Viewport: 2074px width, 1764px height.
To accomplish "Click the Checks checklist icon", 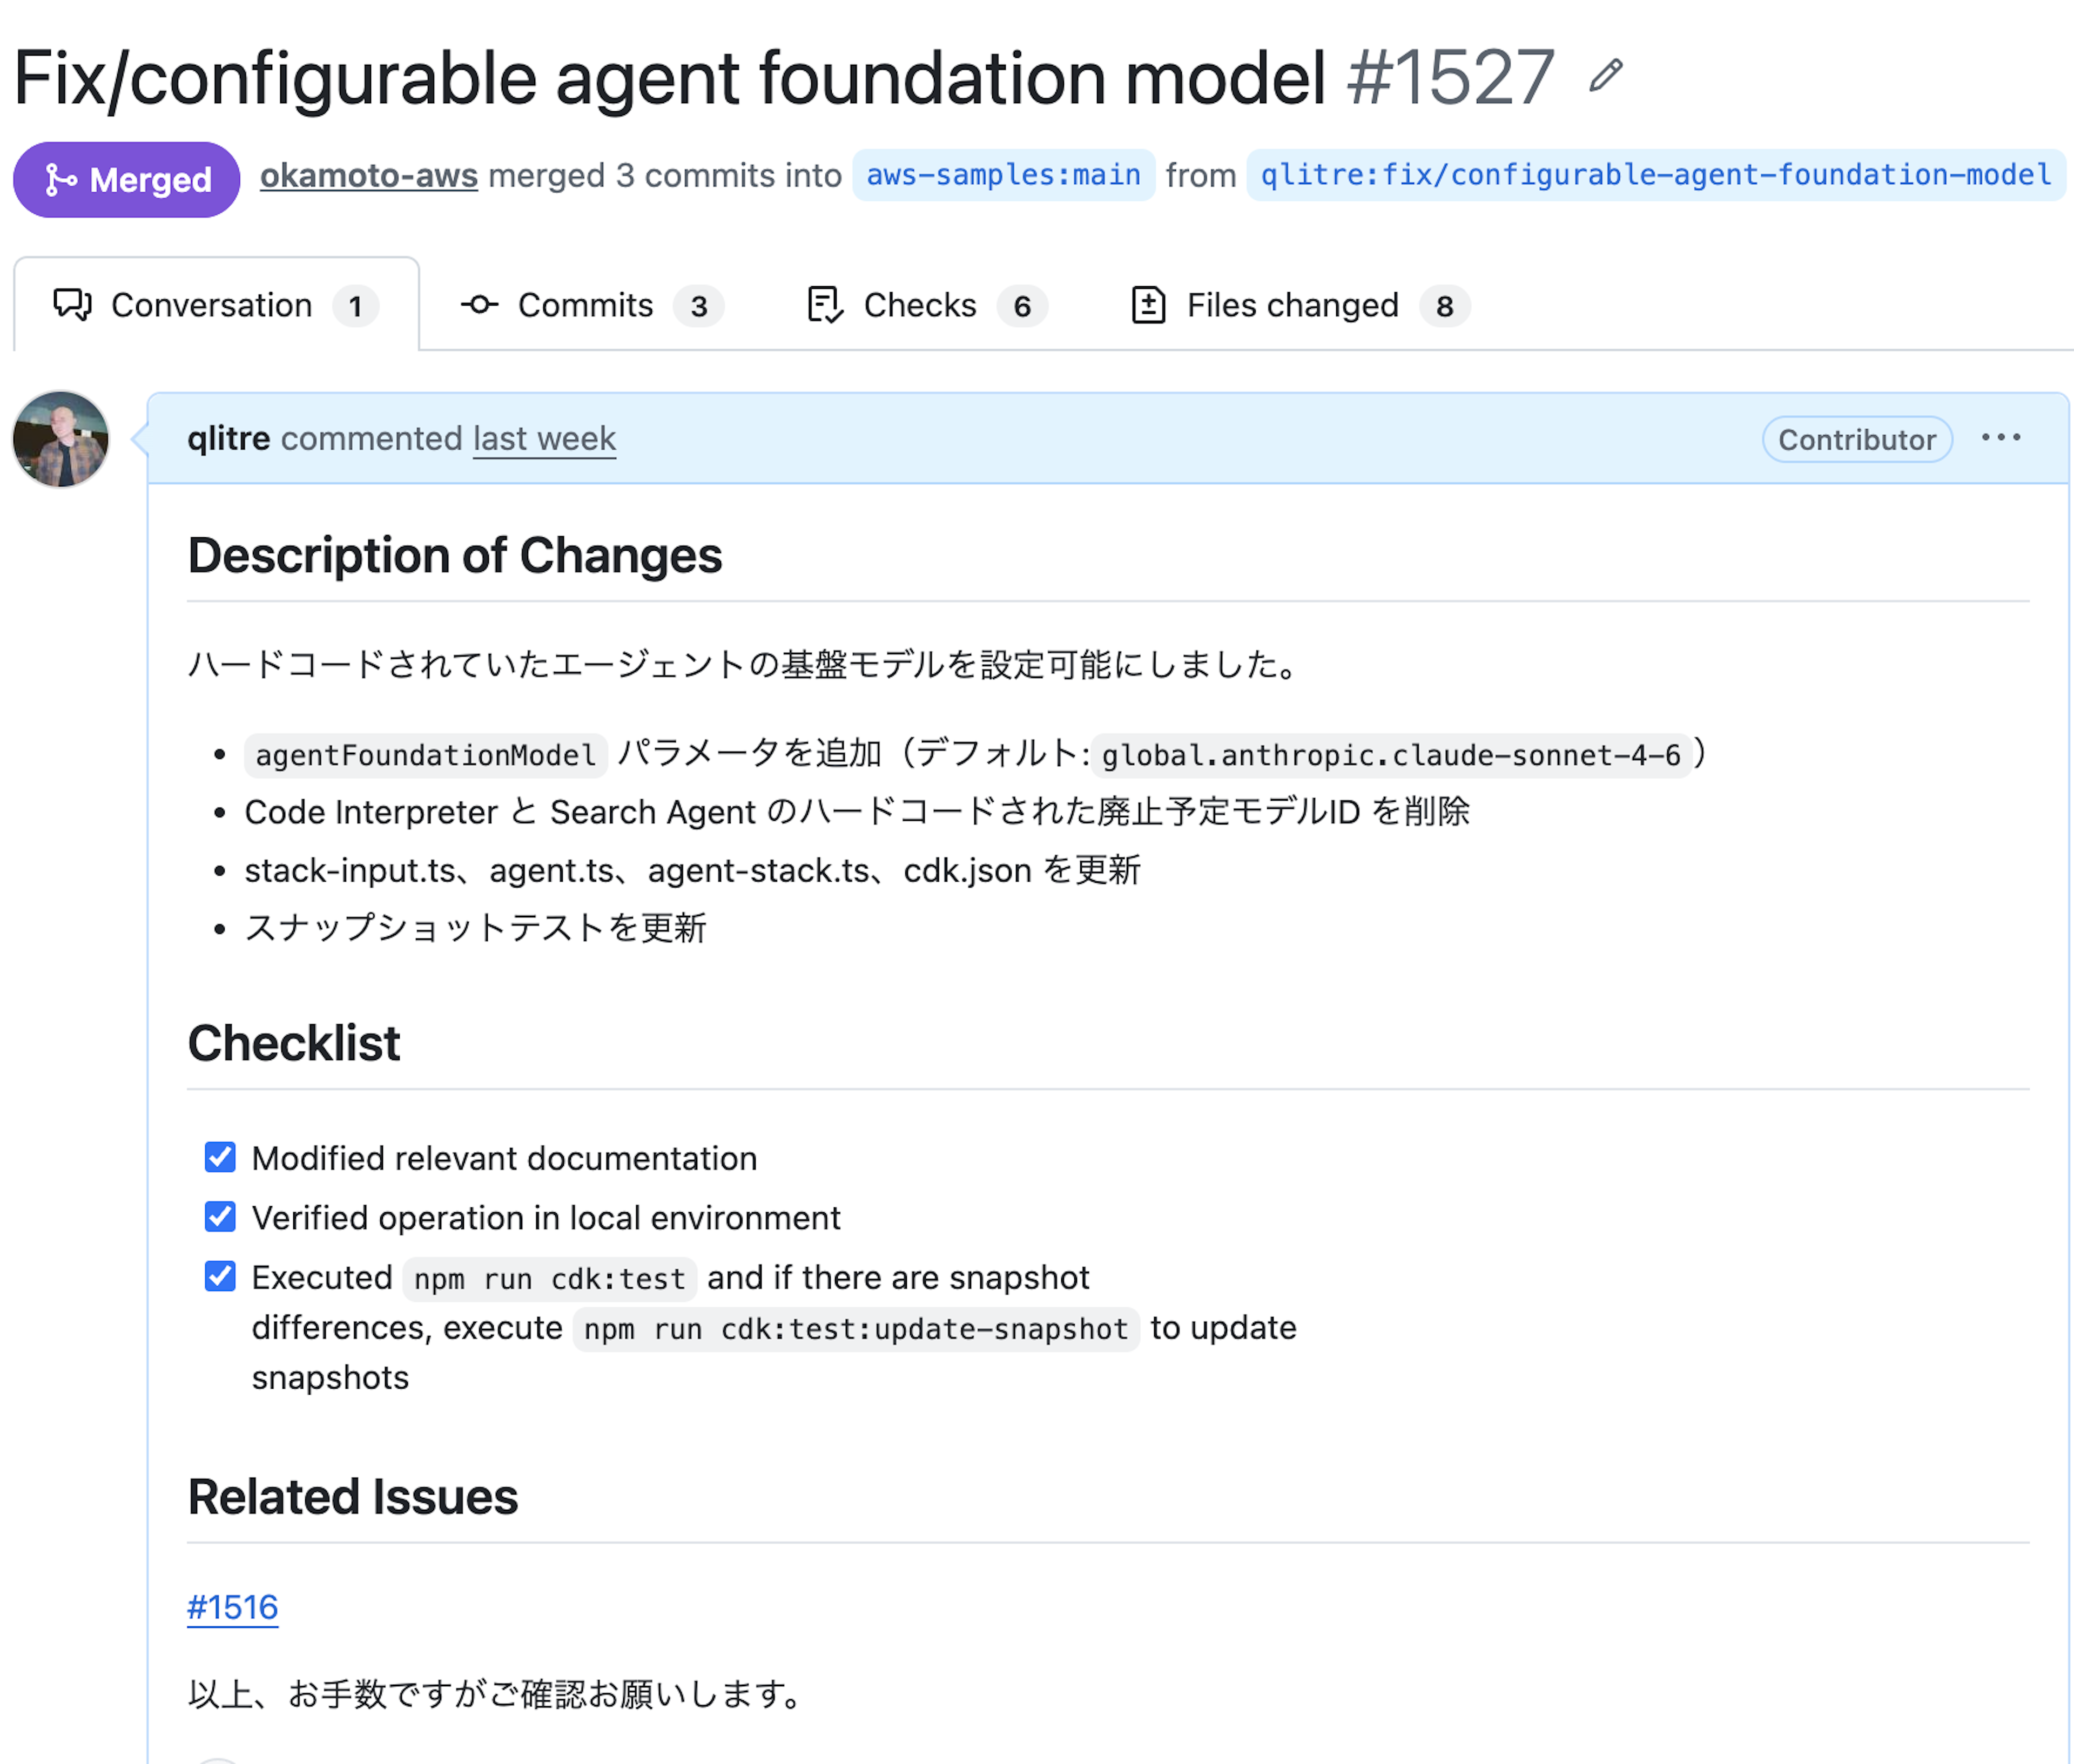I will click(x=824, y=305).
